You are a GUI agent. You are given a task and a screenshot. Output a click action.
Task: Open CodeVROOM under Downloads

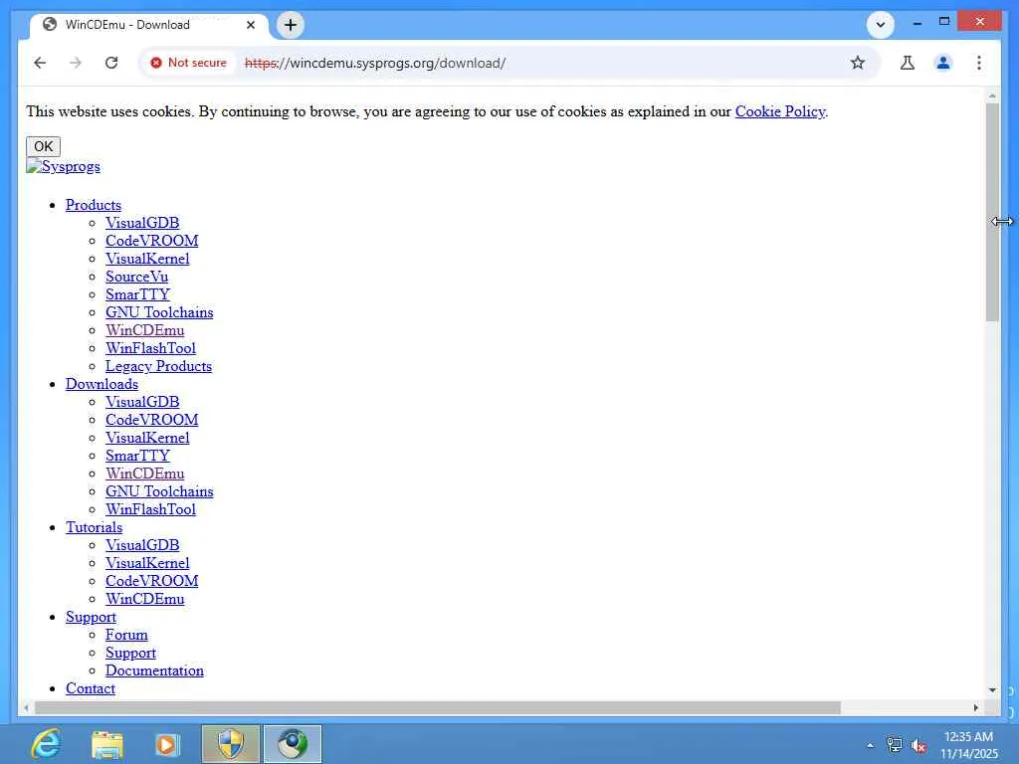pos(152,420)
